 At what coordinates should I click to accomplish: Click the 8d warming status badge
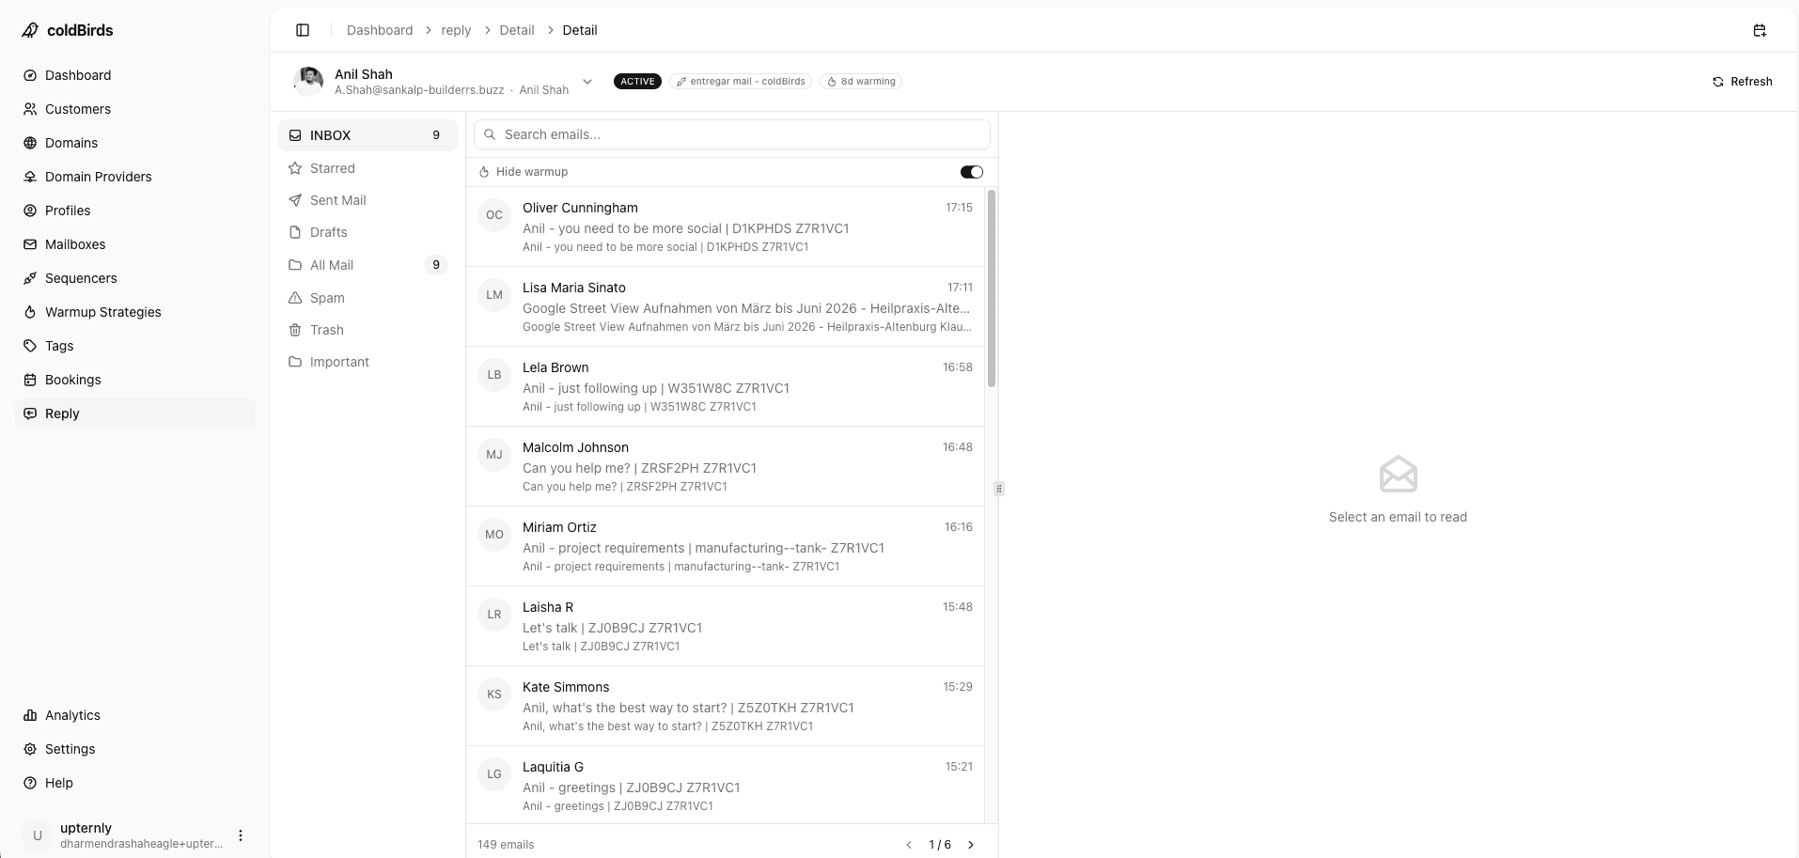[x=860, y=81]
